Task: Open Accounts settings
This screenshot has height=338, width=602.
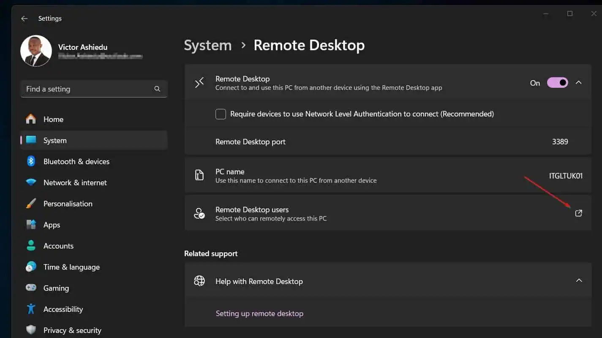Action: click(94, 246)
